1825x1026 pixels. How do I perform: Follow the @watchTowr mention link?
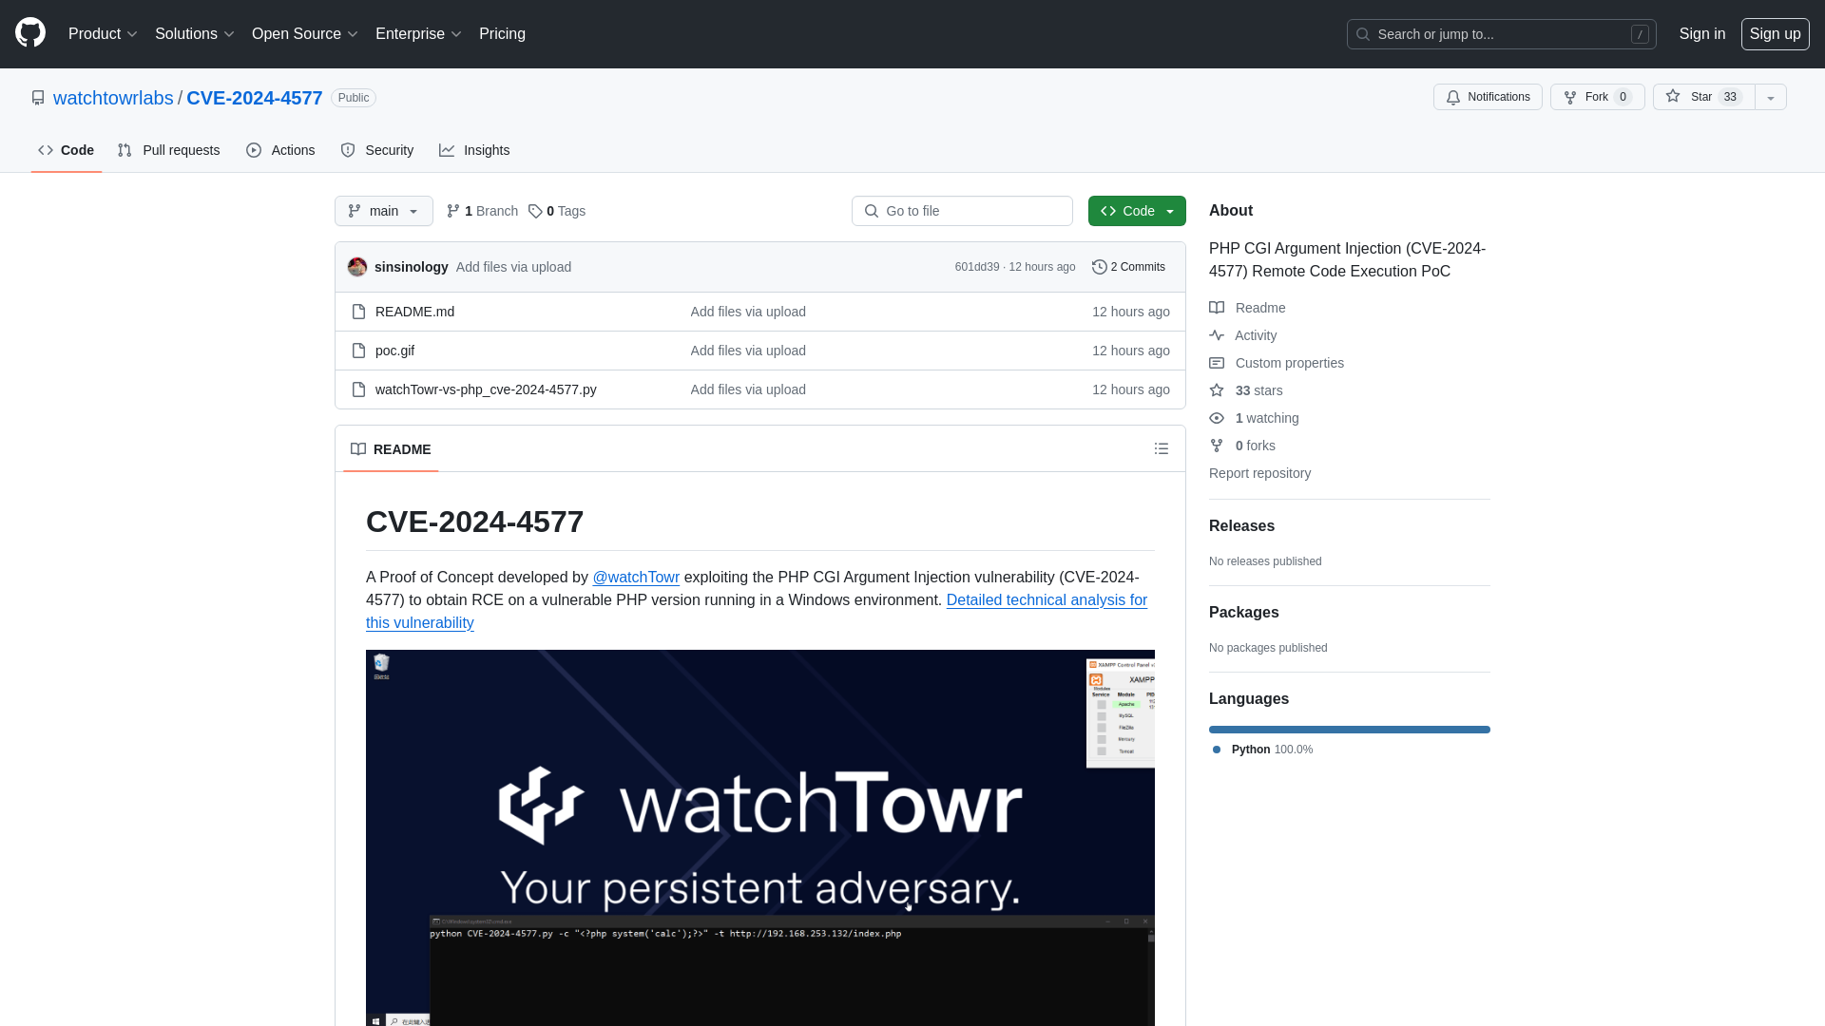(x=636, y=578)
